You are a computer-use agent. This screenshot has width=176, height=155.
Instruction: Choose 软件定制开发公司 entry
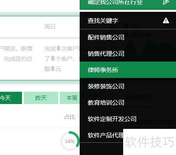click(128, 119)
